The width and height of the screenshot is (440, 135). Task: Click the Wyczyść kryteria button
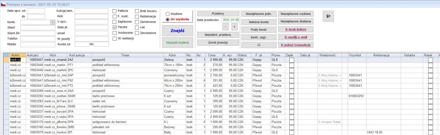click(x=177, y=42)
